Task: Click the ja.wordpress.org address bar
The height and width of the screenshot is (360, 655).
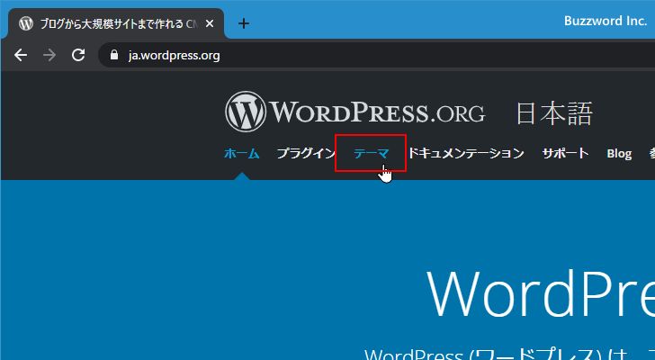Action: (x=376, y=55)
